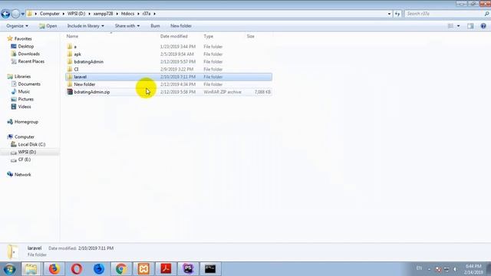Open the address bar history dropdown arrow
The image size is (491, 276).
pyautogui.click(x=389, y=14)
